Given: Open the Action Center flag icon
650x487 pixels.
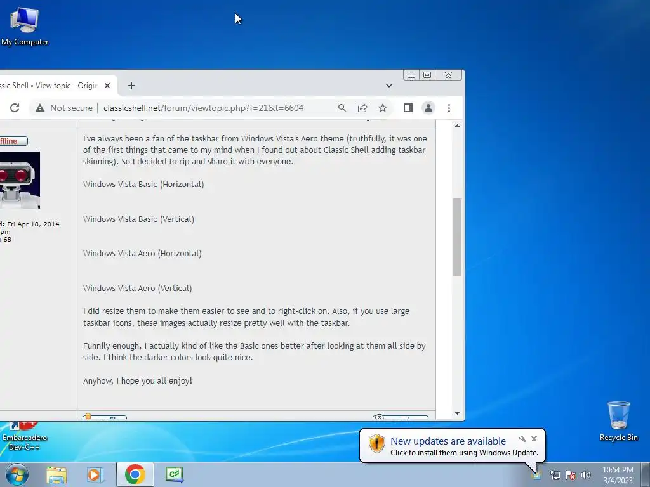Looking at the screenshot, I should 571,475.
